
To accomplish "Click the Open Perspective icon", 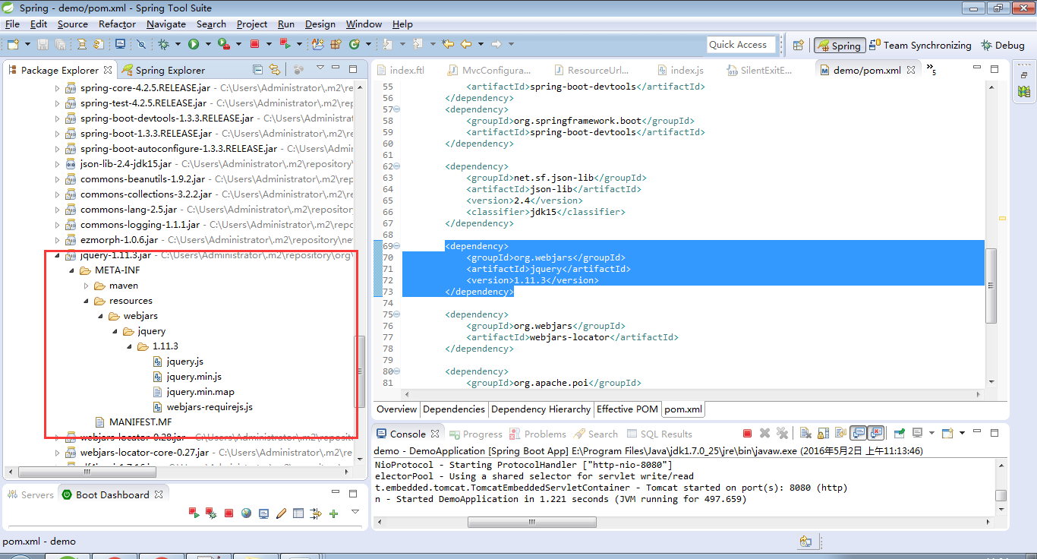I will pos(798,46).
